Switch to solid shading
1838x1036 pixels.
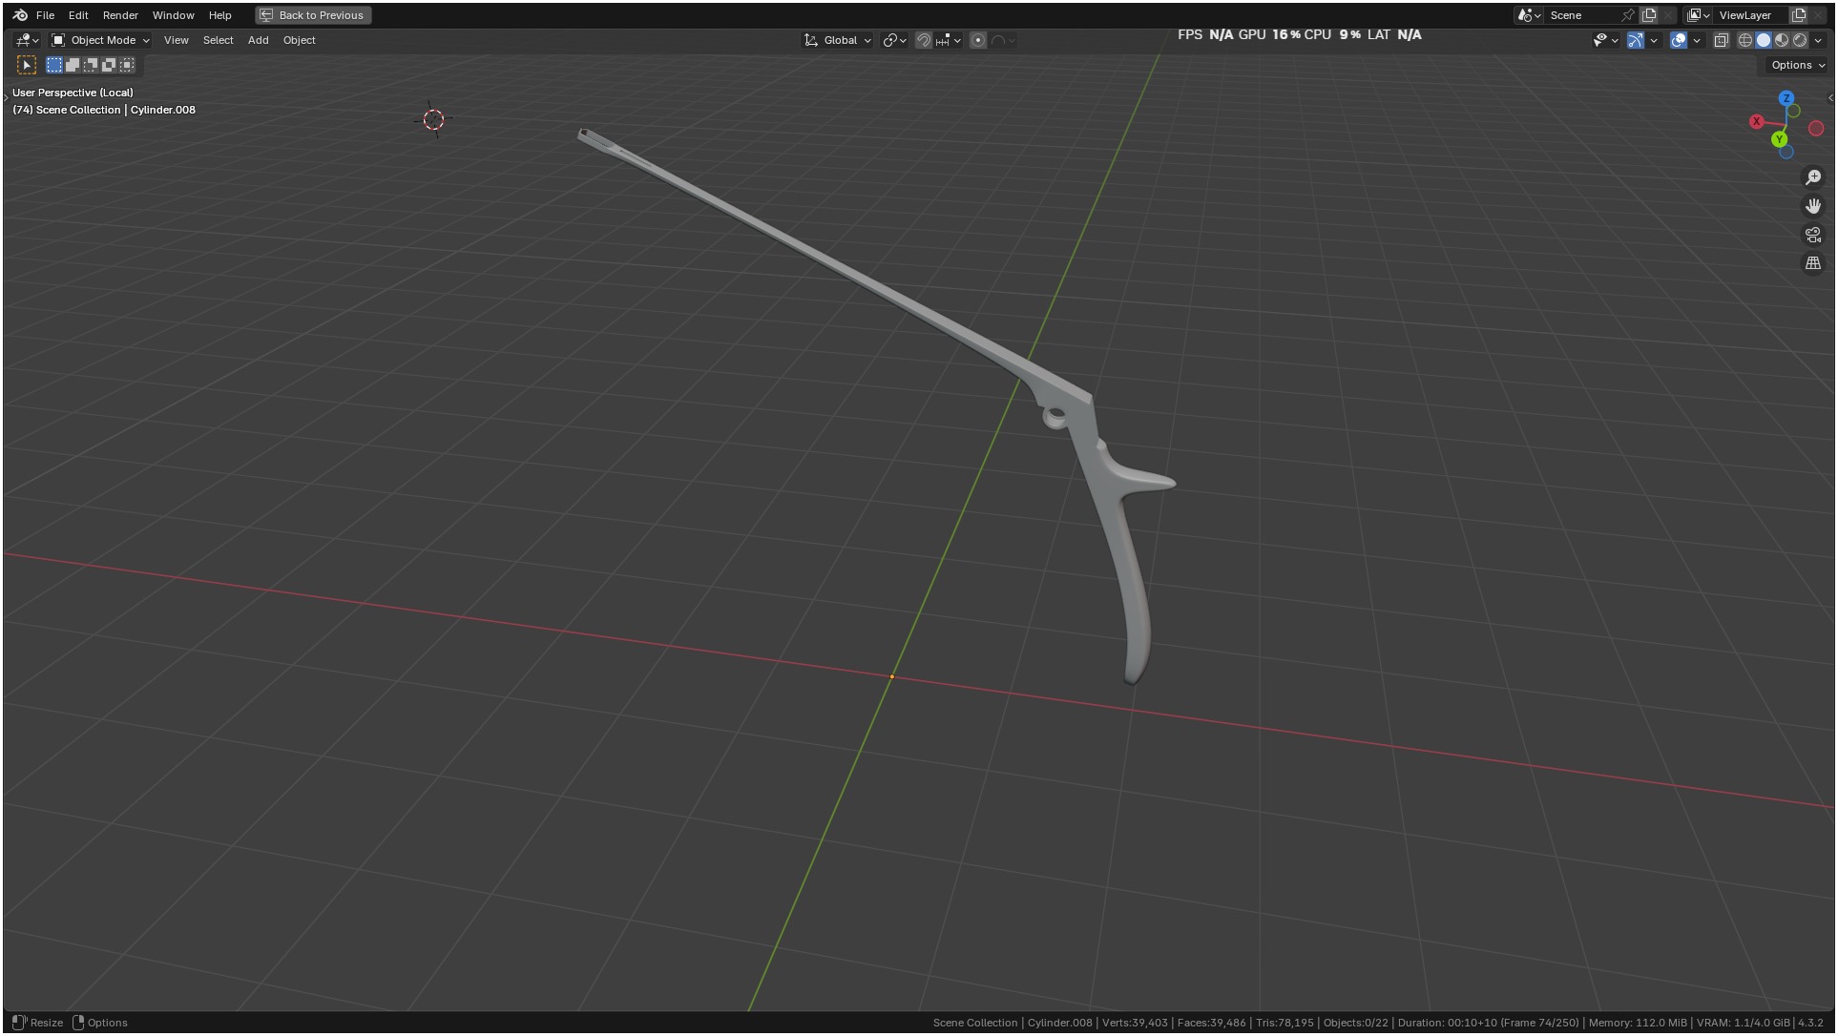click(1764, 40)
